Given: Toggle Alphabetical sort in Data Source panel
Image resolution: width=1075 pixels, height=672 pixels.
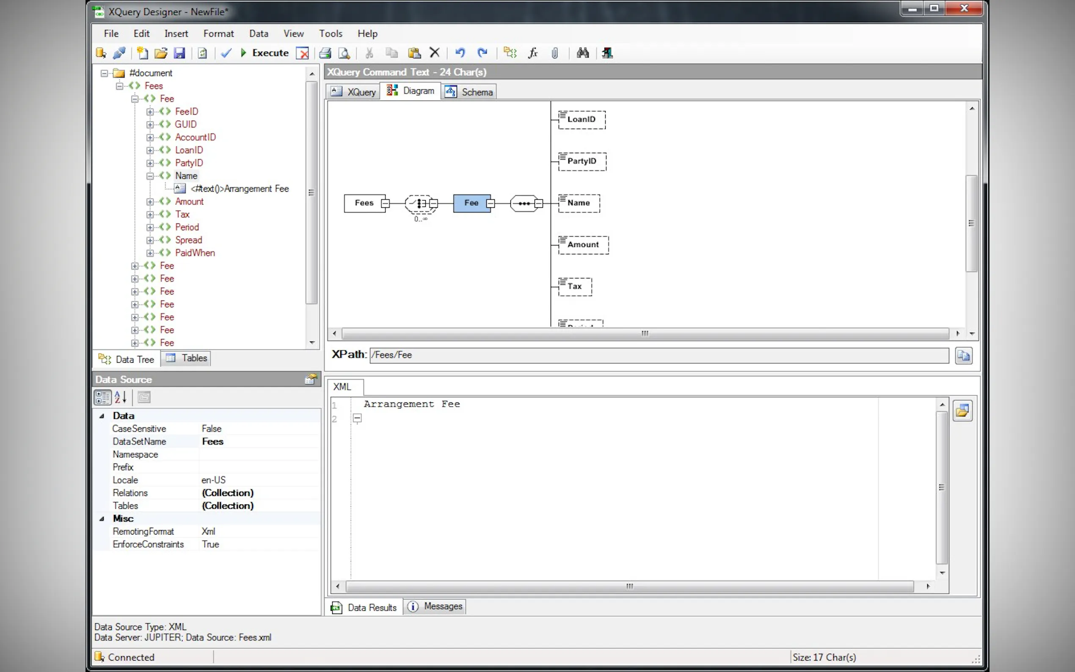Looking at the screenshot, I should 121,397.
